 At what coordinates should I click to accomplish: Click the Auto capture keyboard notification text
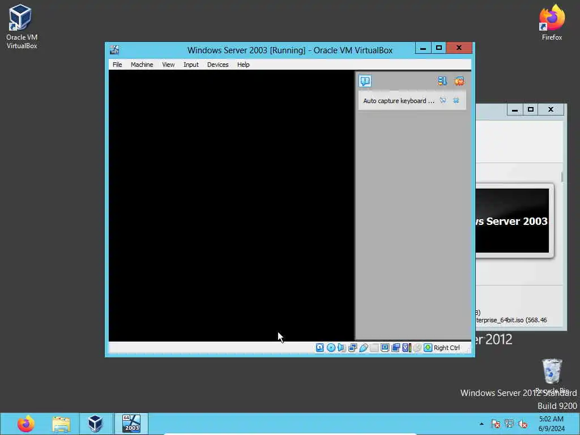click(399, 101)
